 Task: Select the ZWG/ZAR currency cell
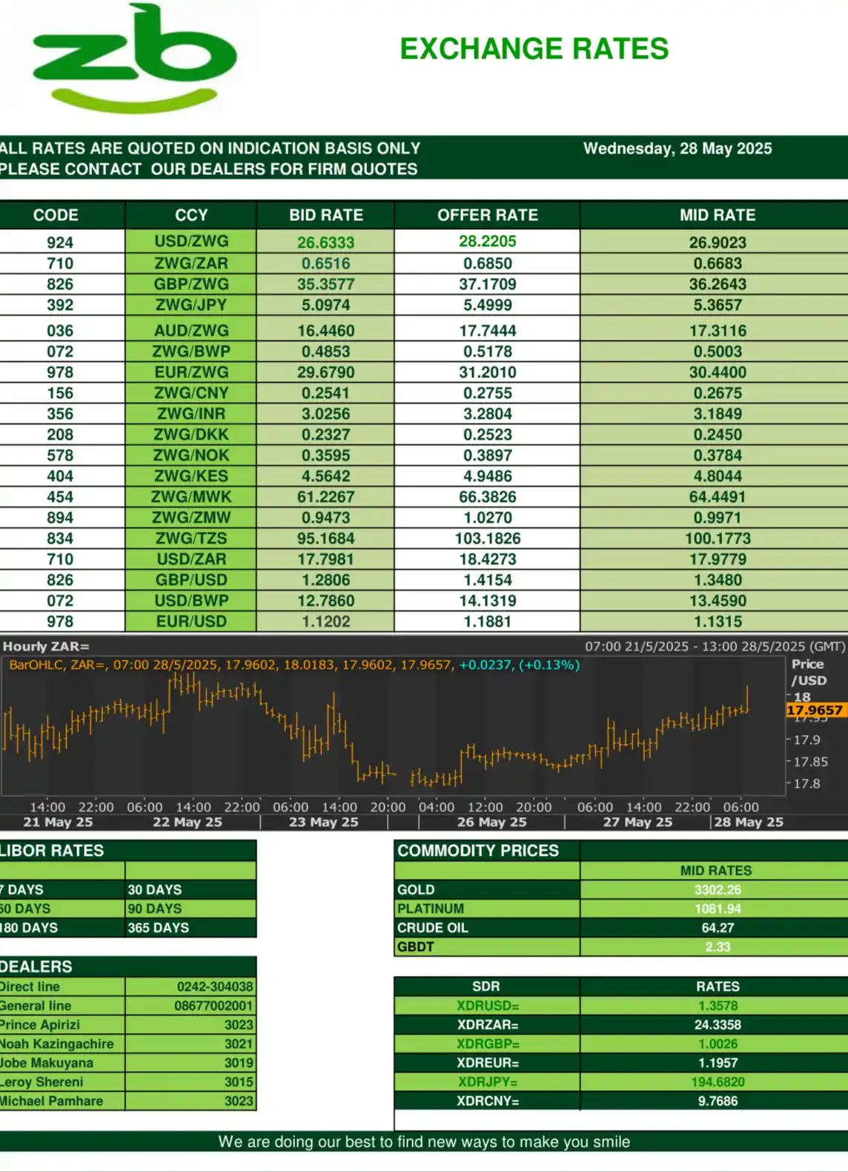pyautogui.click(x=191, y=263)
